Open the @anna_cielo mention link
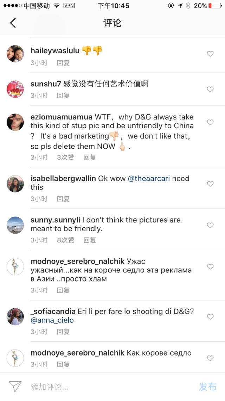This screenshot has width=225, height=401. (x=52, y=321)
